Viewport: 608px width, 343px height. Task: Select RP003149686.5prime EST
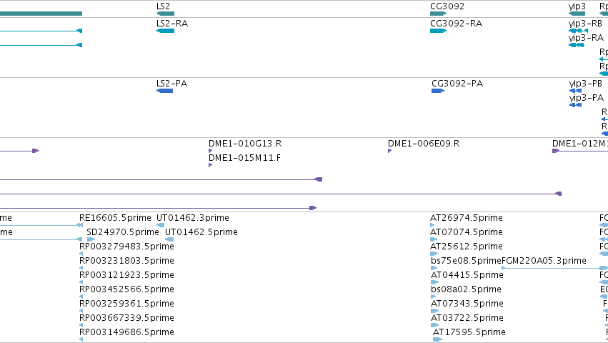126,332
